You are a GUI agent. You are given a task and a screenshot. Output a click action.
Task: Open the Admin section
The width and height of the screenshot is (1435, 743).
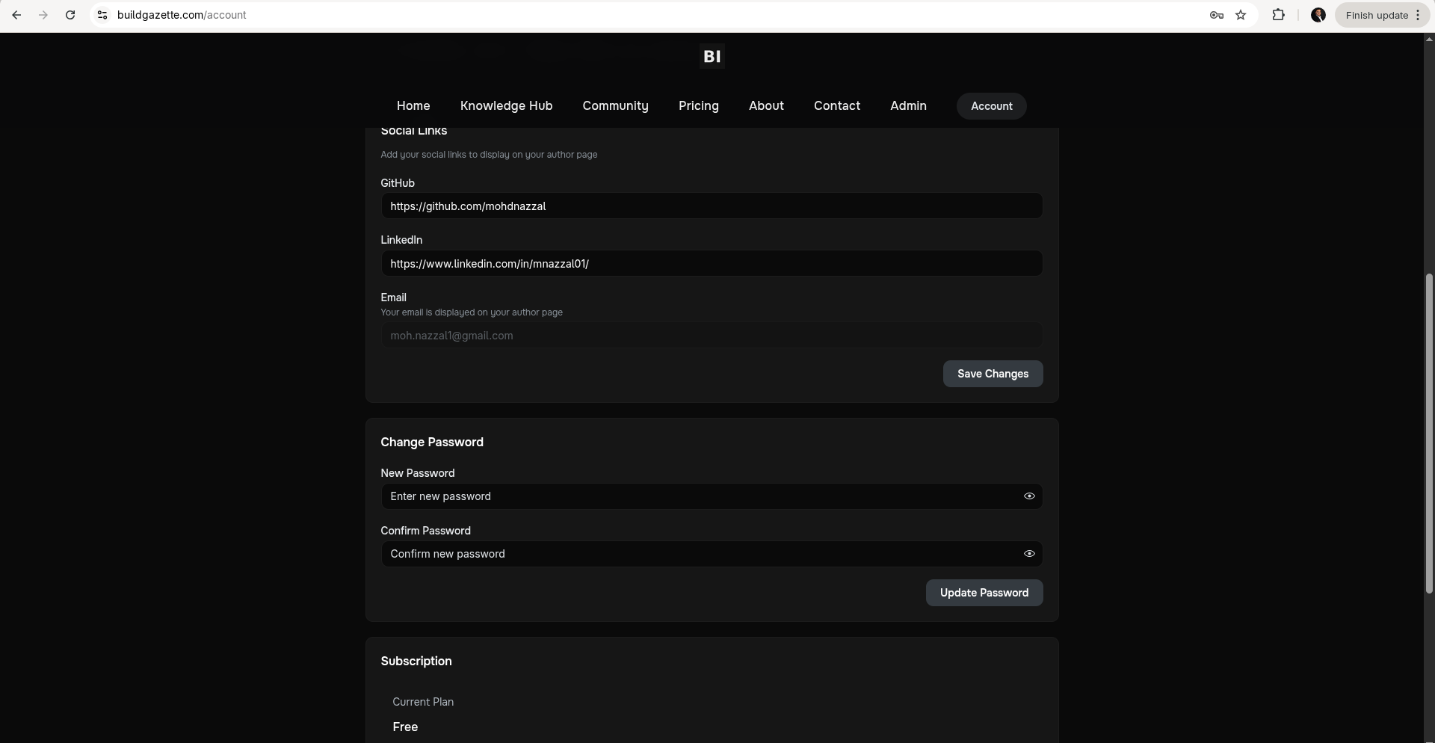pos(908,106)
